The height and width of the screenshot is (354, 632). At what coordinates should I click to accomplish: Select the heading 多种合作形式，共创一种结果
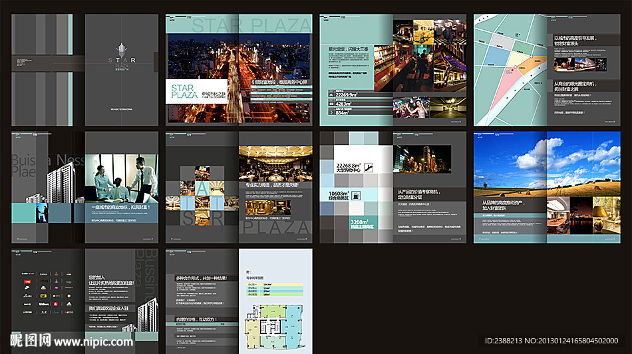(201, 278)
